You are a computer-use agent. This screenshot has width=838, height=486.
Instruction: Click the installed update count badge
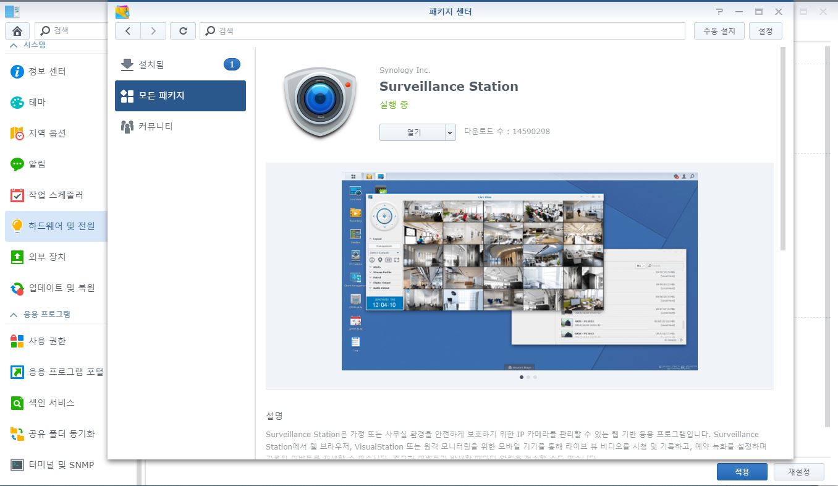click(x=232, y=64)
